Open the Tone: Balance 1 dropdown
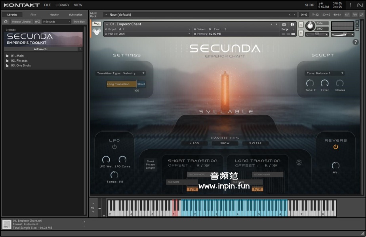The image size is (366, 237). 324,73
